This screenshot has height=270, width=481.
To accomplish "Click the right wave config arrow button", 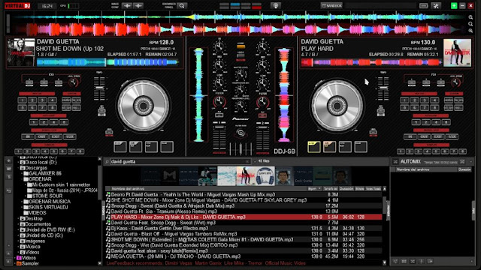I will (x=138, y=6).
